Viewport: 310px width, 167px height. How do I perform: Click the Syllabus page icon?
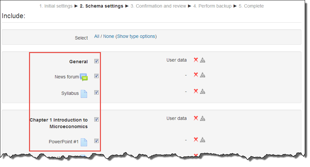84,94
